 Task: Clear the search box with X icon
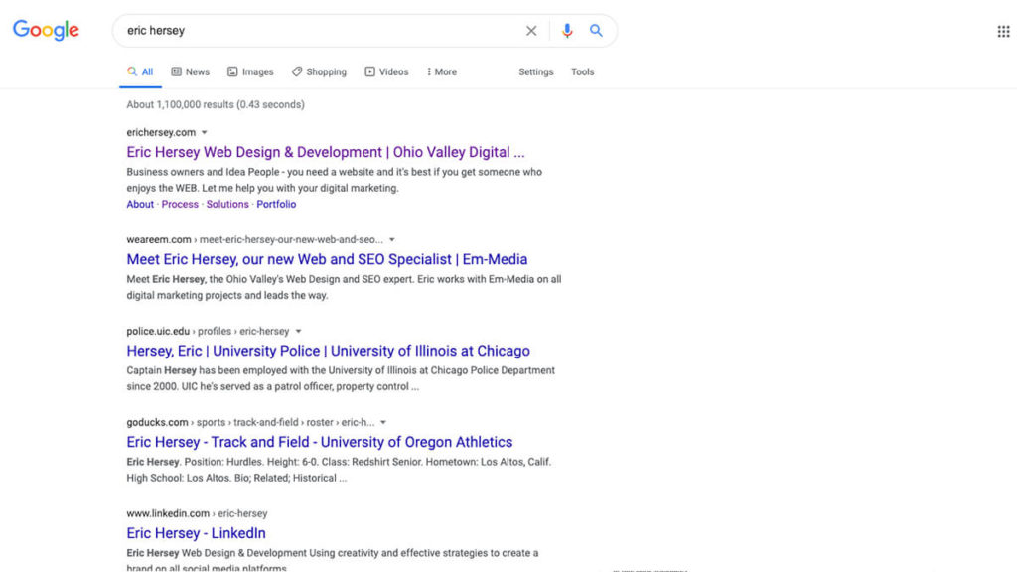[531, 31]
